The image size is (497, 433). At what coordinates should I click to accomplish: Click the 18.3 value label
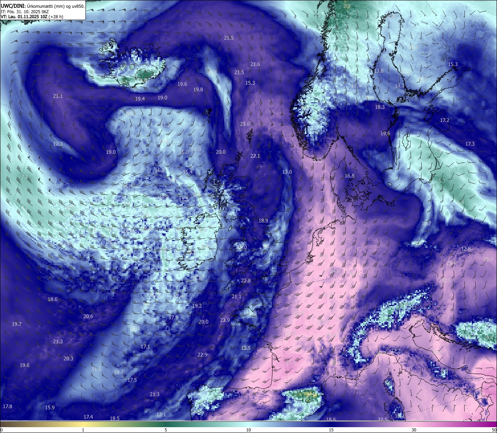point(380,107)
